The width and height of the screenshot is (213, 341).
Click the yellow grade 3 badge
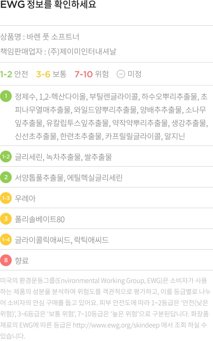point(6,219)
